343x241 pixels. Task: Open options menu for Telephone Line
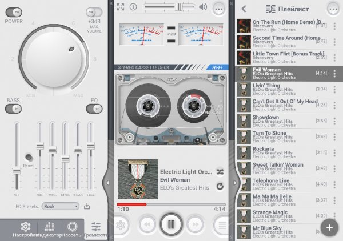tap(334, 184)
